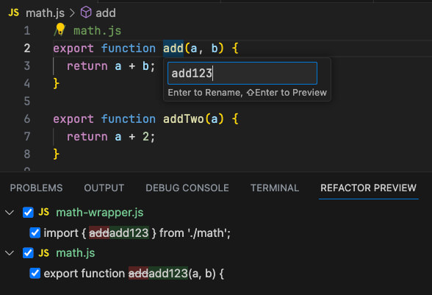Click JS icon beside math-wrapper.js

click(44, 212)
